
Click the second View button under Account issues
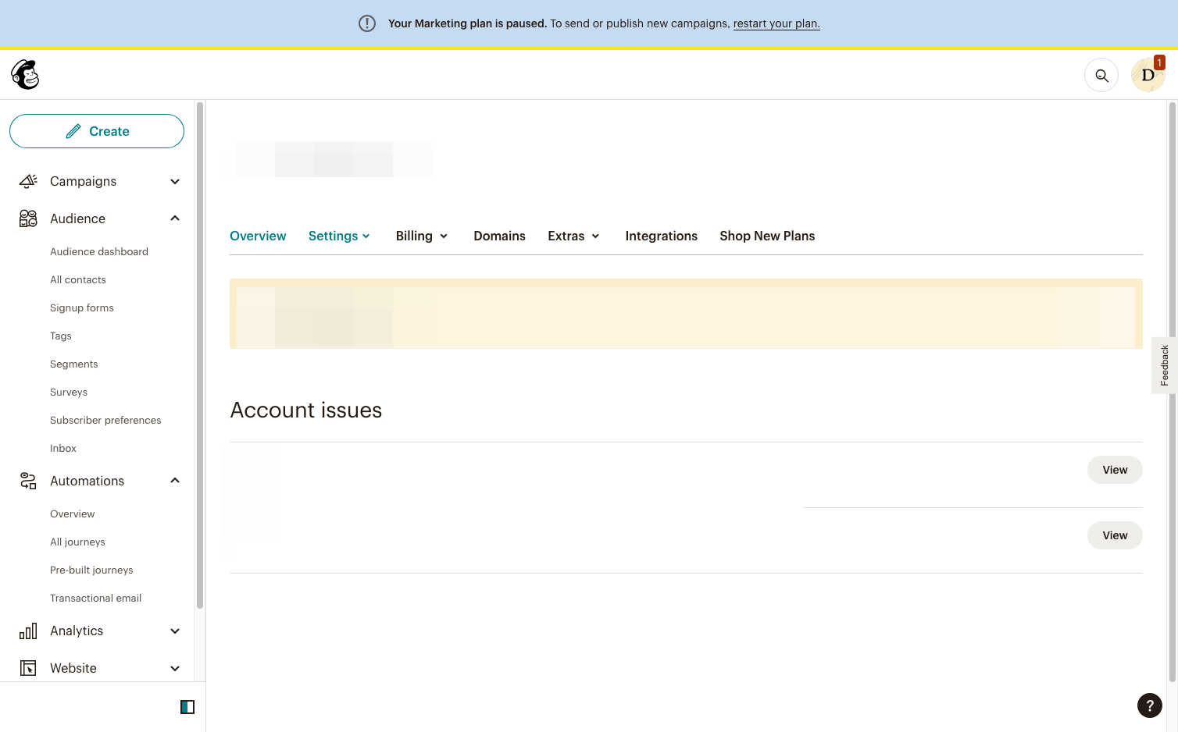[x=1115, y=535]
